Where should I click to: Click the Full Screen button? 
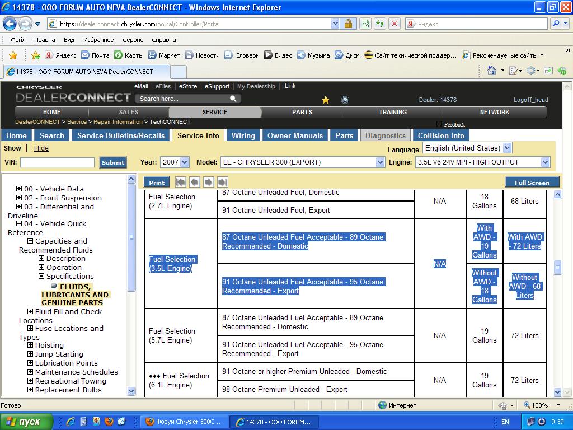click(532, 183)
